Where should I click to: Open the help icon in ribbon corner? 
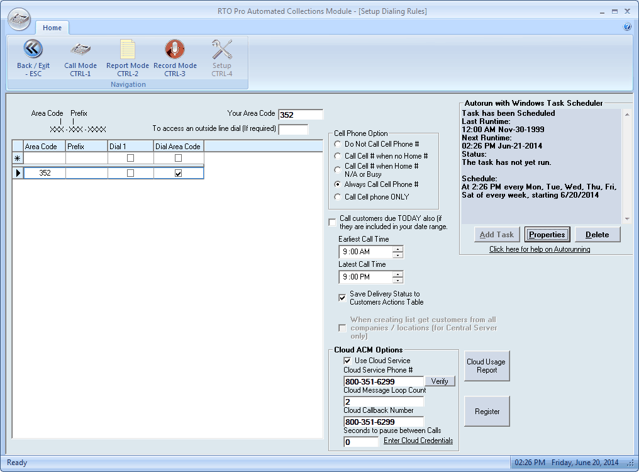click(x=627, y=27)
